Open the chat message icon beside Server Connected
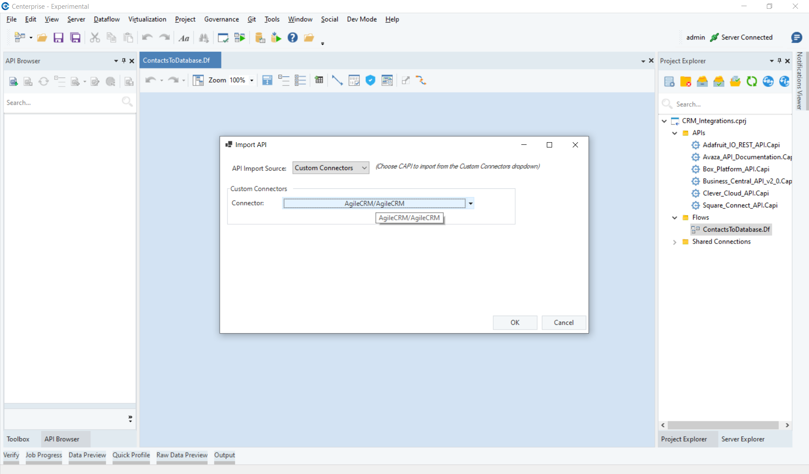This screenshot has height=474, width=809. point(796,38)
